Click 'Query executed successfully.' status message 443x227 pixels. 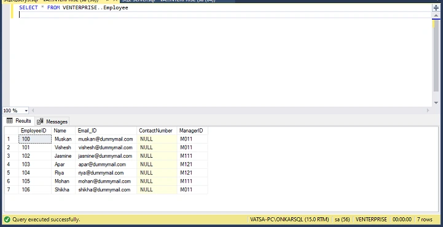pyautogui.click(x=46, y=220)
